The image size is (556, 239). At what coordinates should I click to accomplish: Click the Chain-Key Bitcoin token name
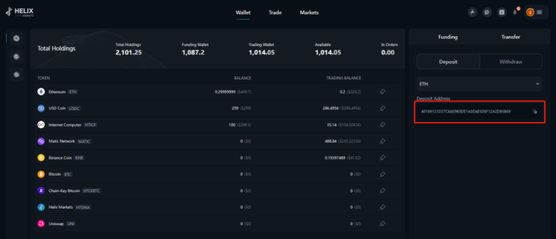(64, 191)
